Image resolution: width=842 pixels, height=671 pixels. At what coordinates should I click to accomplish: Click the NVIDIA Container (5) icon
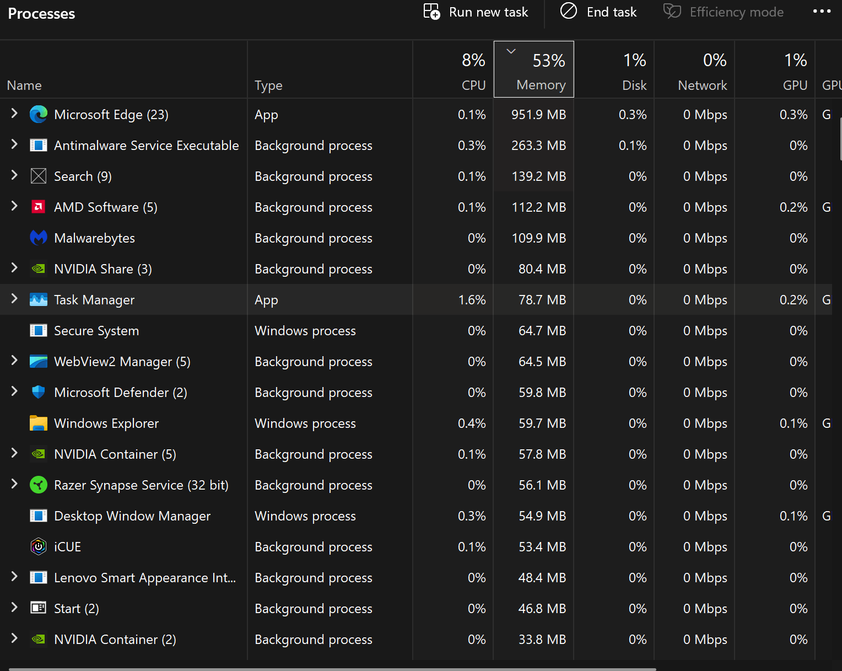pos(39,454)
